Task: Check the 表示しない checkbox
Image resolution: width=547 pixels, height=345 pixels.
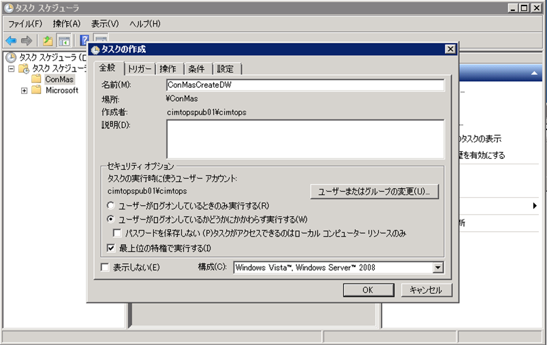Action: click(105, 268)
